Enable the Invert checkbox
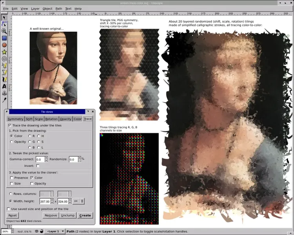Screen dimensions: 294x235 coord(38,166)
